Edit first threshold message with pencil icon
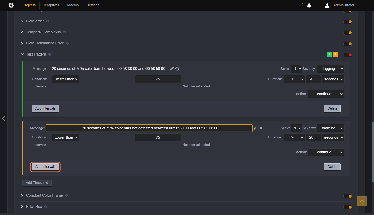The image size is (374, 215). point(172,69)
